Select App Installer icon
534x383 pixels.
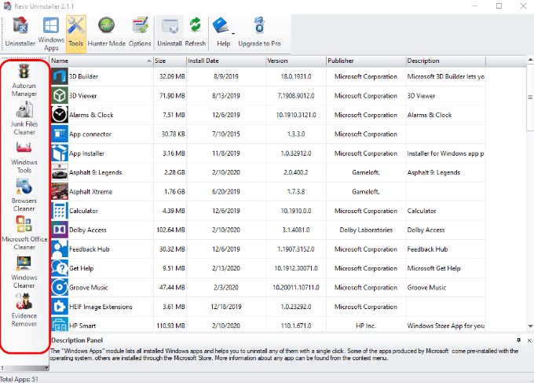(x=60, y=153)
